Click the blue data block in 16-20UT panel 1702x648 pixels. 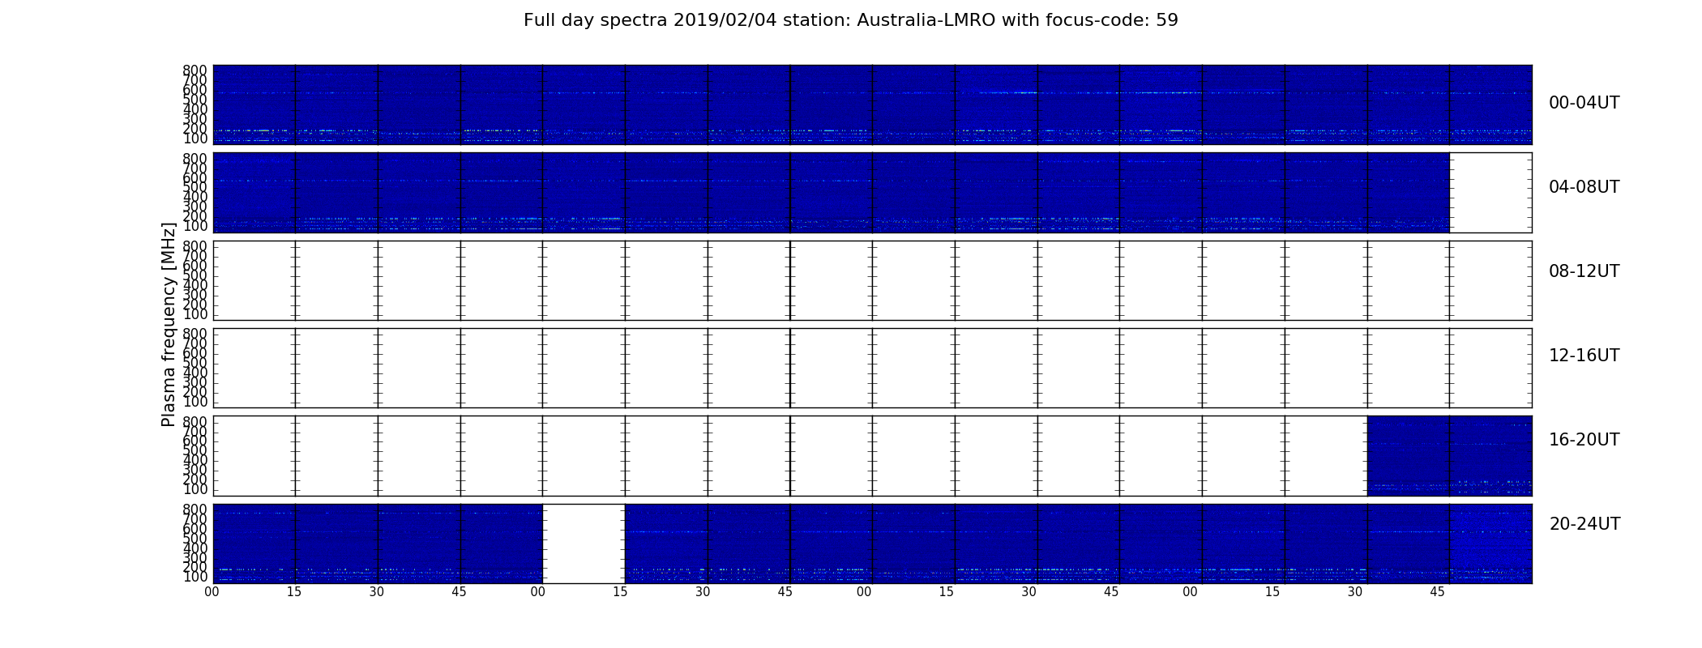click(1449, 455)
